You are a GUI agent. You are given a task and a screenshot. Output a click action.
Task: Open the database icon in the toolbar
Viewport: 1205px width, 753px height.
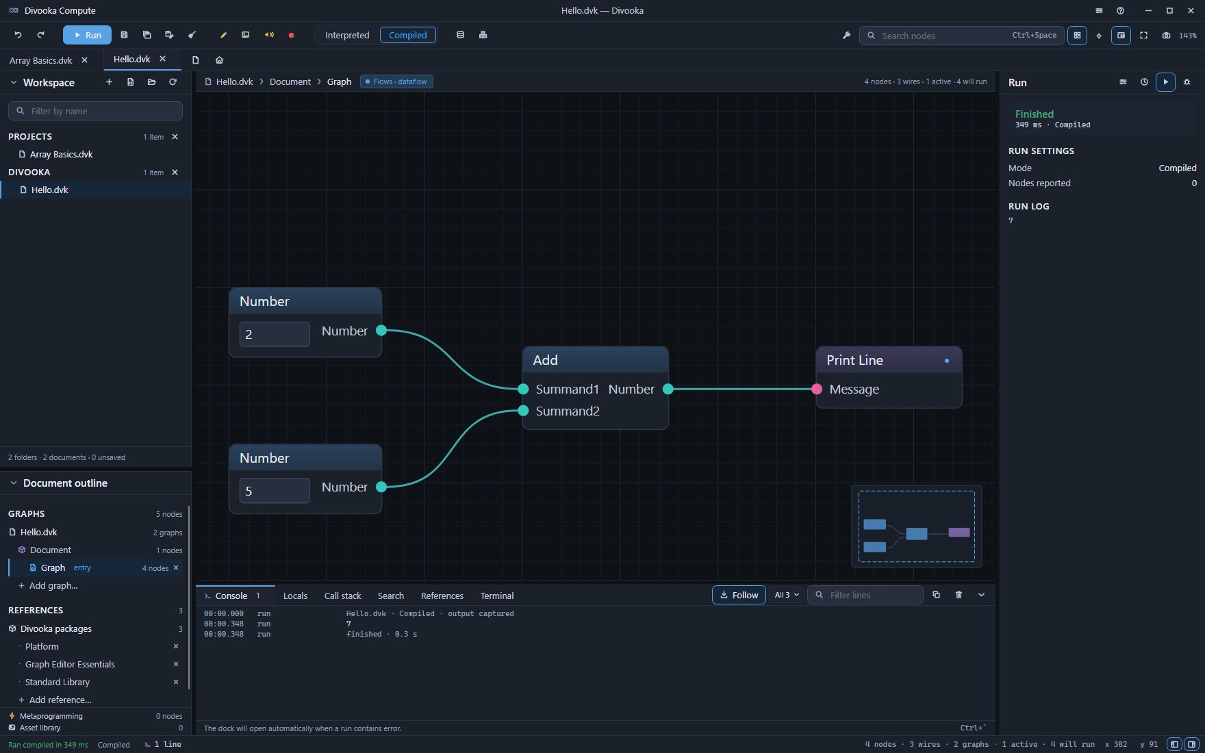tap(460, 35)
